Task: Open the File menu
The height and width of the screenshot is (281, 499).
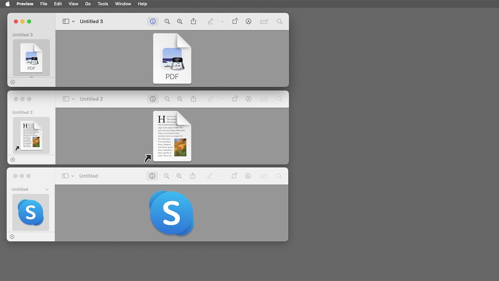Action: coord(44,4)
